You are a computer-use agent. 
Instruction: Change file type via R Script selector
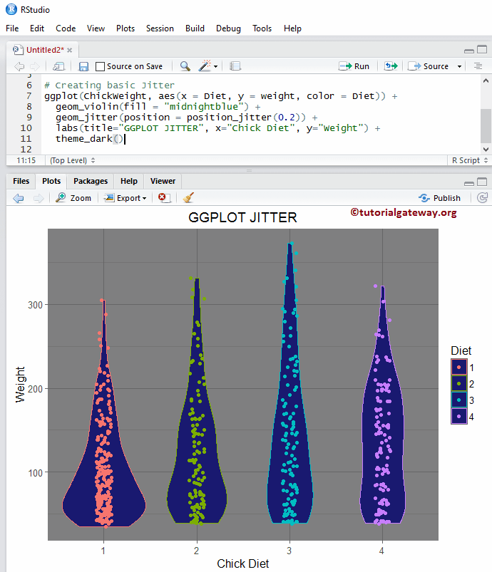pyautogui.click(x=470, y=160)
